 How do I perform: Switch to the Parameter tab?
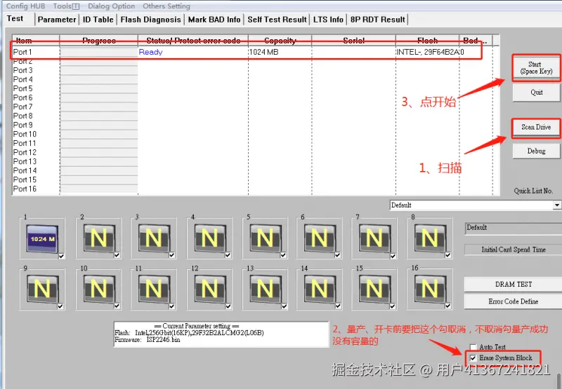point(57,20)
